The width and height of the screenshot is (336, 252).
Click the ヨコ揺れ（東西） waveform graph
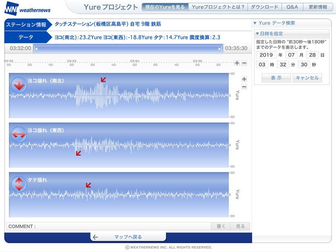[x=119, y=145]
